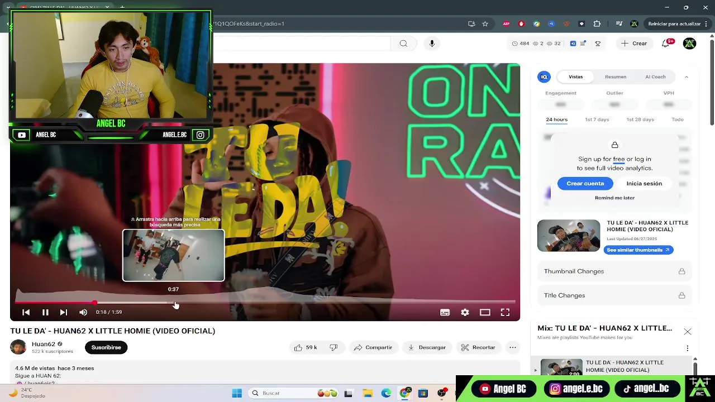Screen dimensions: 715x402
Task: Click See similar thumbnails button
Action: pos(638,250)
